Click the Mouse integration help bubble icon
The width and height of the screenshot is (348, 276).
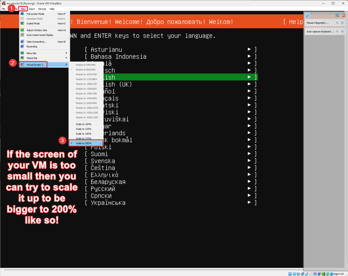click(x=337, y=23)
